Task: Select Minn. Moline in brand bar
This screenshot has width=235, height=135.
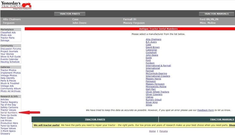Action: (208, 23)
